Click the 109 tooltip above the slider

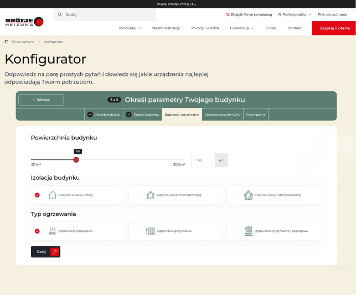(78, 151)
